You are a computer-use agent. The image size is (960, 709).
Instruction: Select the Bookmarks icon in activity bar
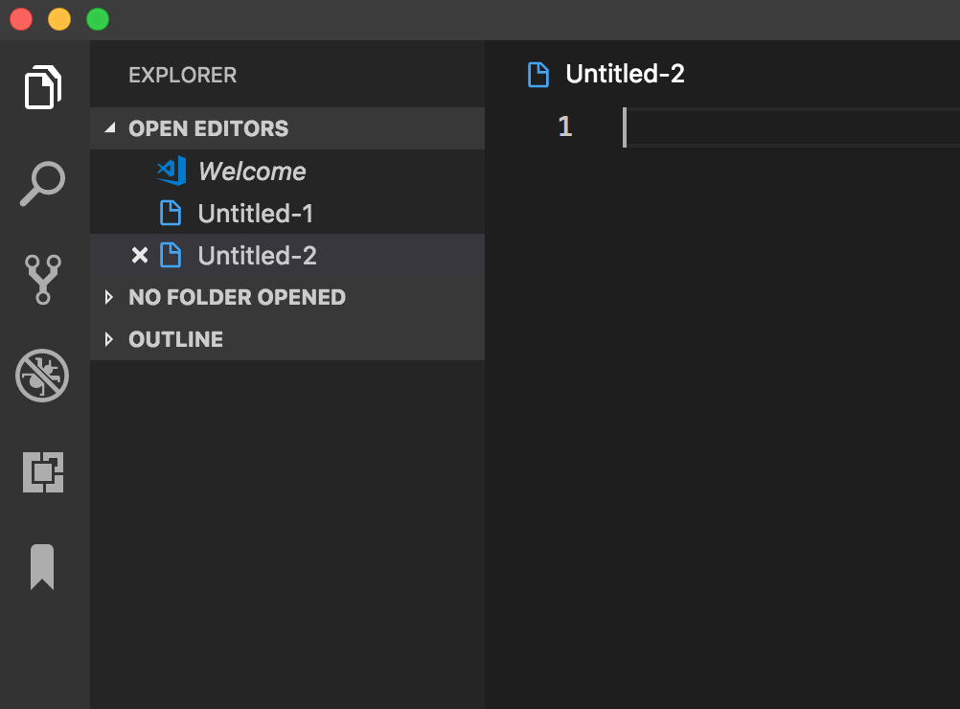pos(42,567)
